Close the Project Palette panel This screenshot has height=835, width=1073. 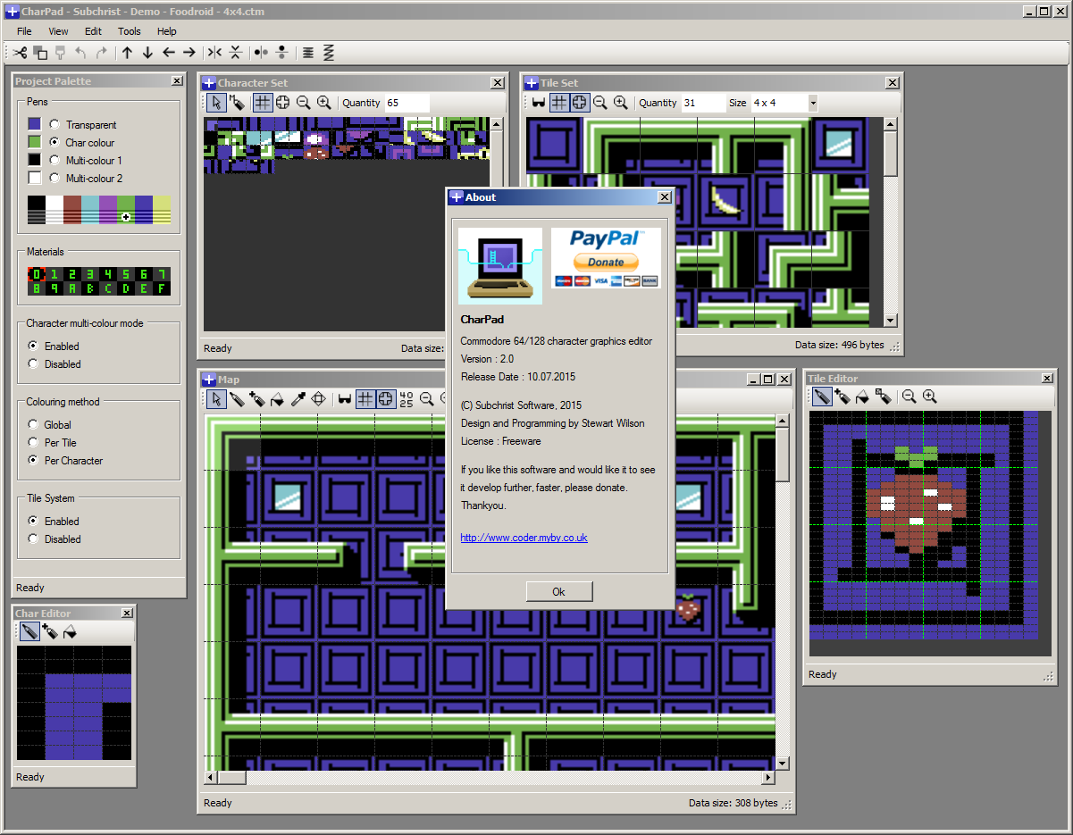pyautogui.click(x=177, y=81)
